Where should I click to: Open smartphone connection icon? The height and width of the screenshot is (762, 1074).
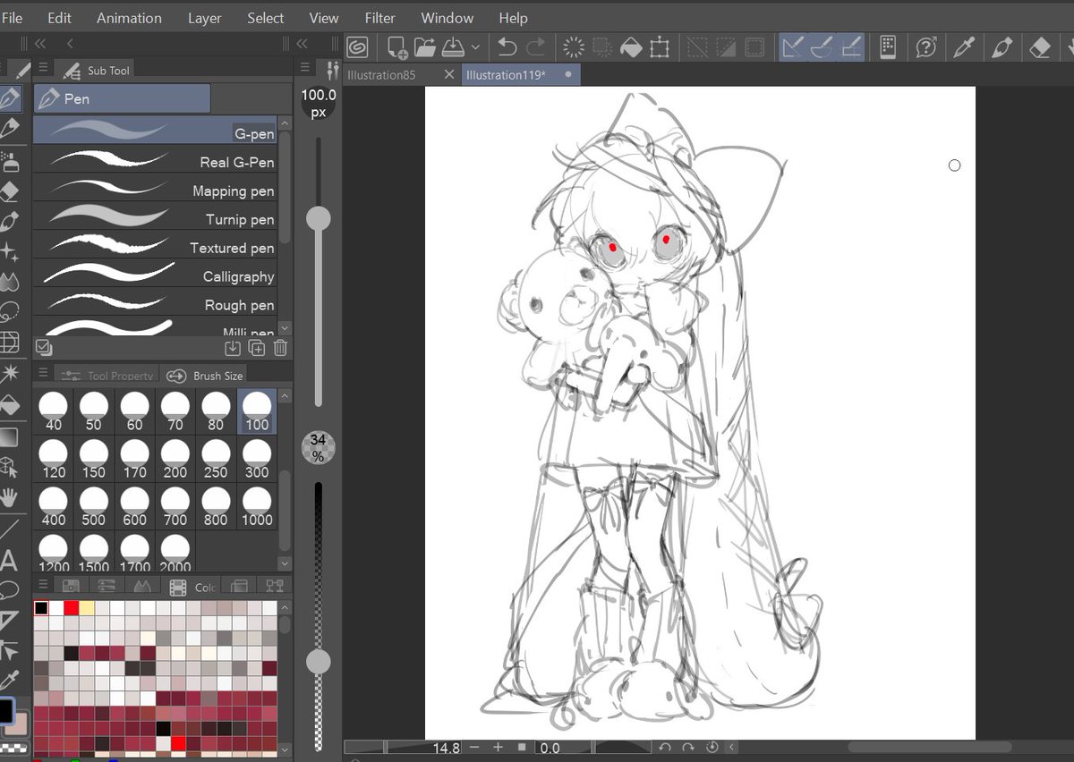(x=888, y=47)
